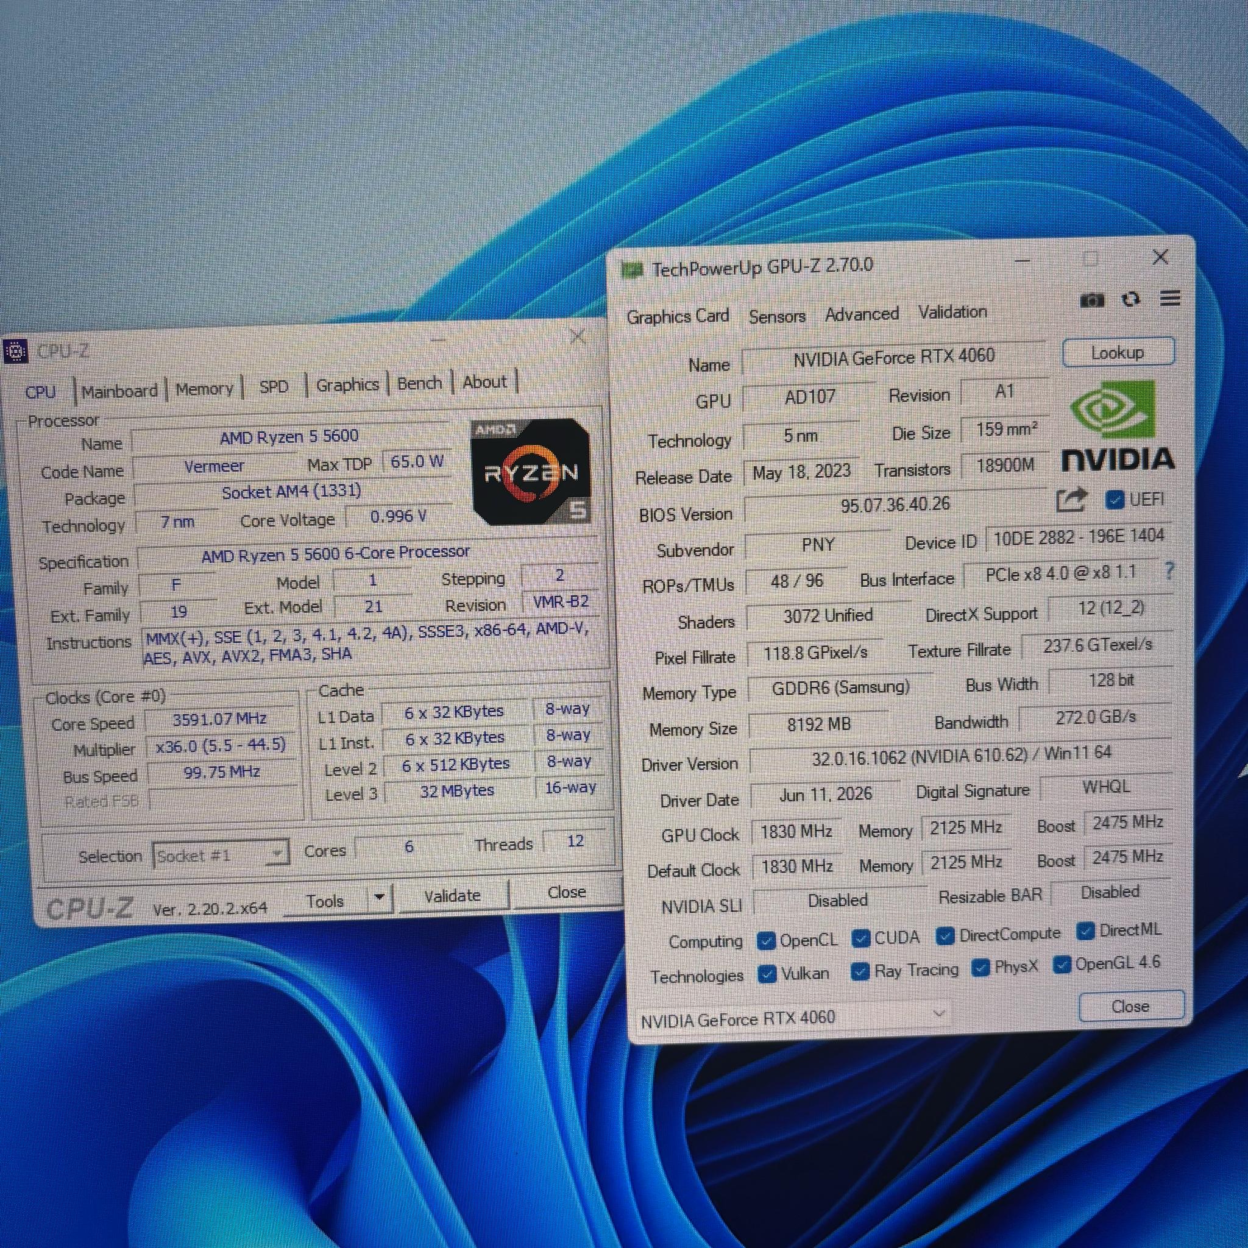Click the CPU name AMD Ryzen 5 5600
Screen dimensions: 1248x1248
tap(289, 438)
